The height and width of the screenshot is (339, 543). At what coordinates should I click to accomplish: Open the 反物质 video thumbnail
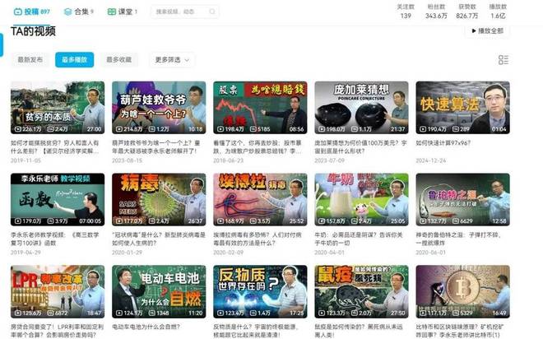click(x=260, y=291)
